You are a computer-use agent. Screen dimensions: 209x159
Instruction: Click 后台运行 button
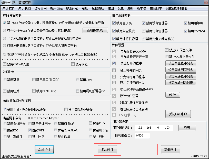44,149
